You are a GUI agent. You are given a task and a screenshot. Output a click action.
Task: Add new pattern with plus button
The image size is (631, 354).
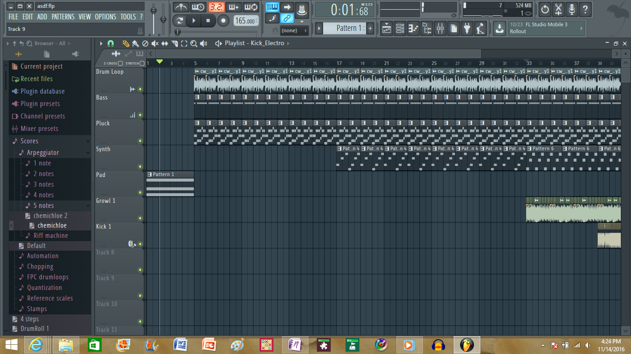370,28
